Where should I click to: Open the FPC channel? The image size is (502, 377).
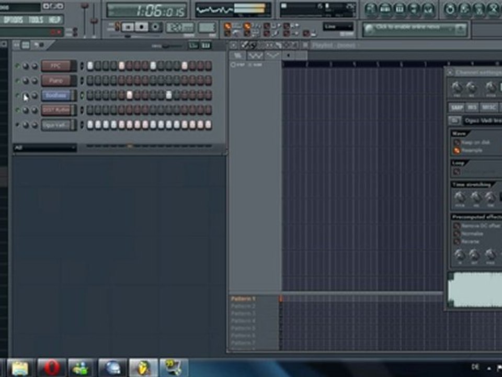point(56,66)
